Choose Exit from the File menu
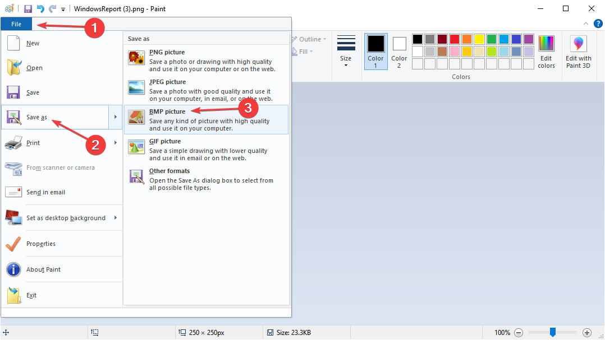 click(x=62, y=295)
